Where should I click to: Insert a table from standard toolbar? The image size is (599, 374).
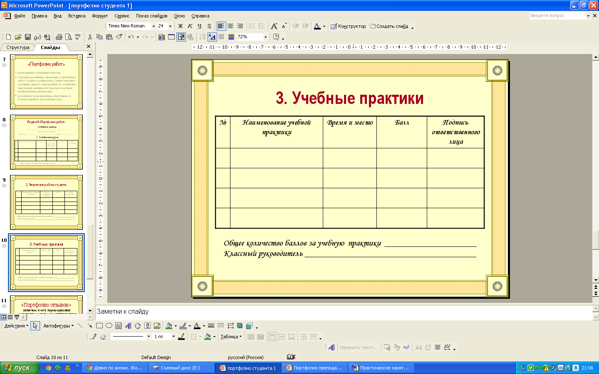[171, 37]
